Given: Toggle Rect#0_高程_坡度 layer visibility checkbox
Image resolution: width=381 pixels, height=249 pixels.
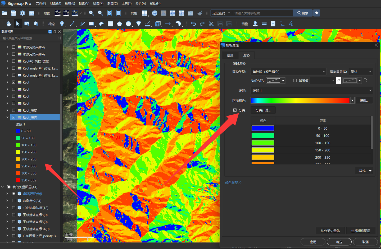Looking at the screenshot, I should pyautogui.click(x=14, y=61).
